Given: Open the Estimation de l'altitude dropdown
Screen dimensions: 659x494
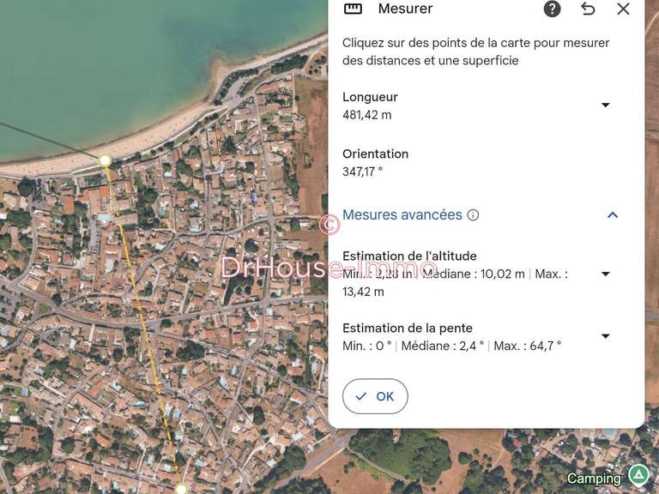Looking at the screenshot, I should pos(606,274).
